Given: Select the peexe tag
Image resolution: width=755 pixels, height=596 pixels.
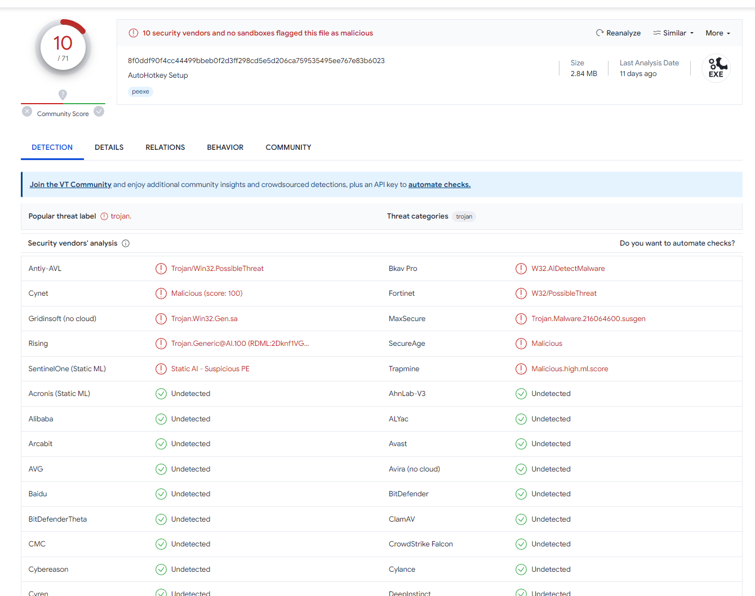Looking at the screenshot, I should point(140,91).
